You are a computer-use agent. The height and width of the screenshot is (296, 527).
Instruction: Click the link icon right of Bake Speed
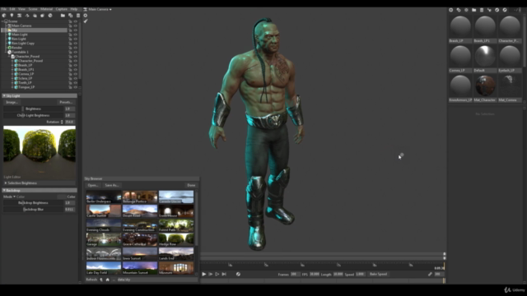tap(430, 274)
